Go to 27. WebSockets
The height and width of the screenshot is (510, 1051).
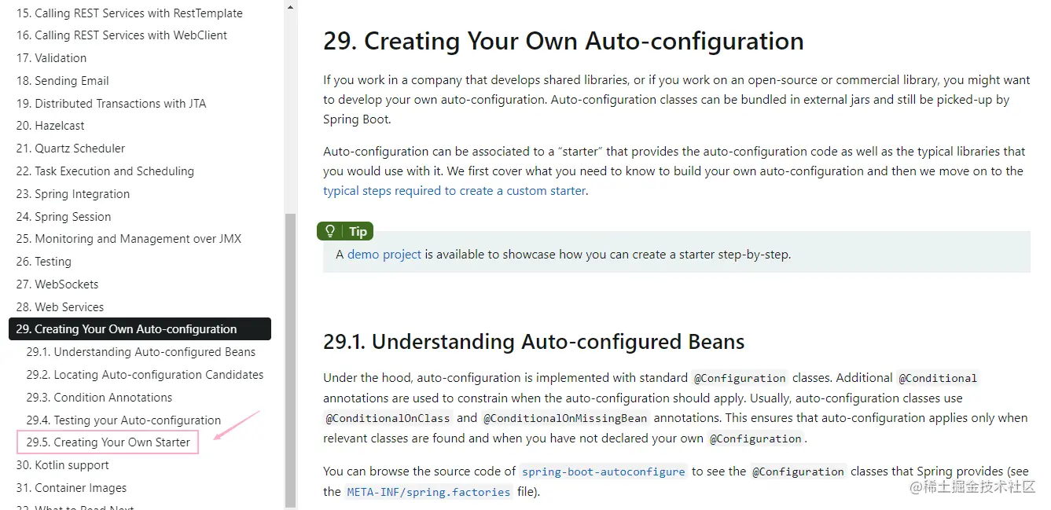(x=57, y=284)
